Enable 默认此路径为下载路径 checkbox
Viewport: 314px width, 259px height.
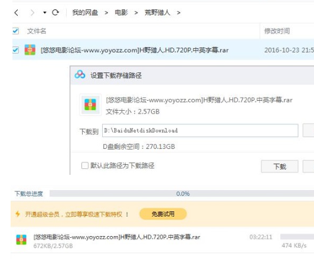(85, 165)
